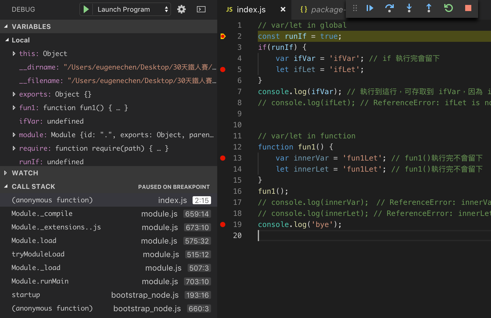Image resolution: width=491 pixels, height=318 pixels.
Task: Open the Debug Console icon
Action: click(201, 10)
